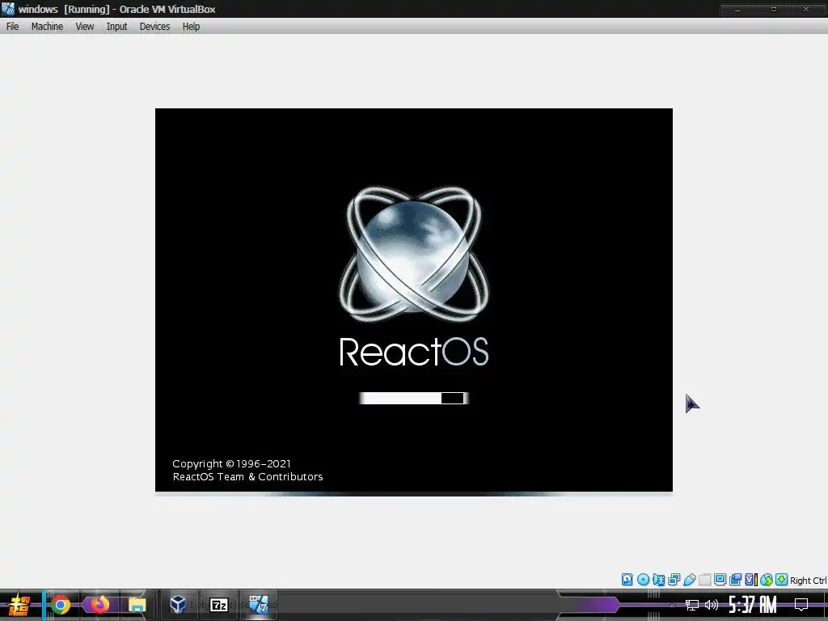The image size is (828, 621).
Task: Open the Help menu
Action: click(191, 27)
